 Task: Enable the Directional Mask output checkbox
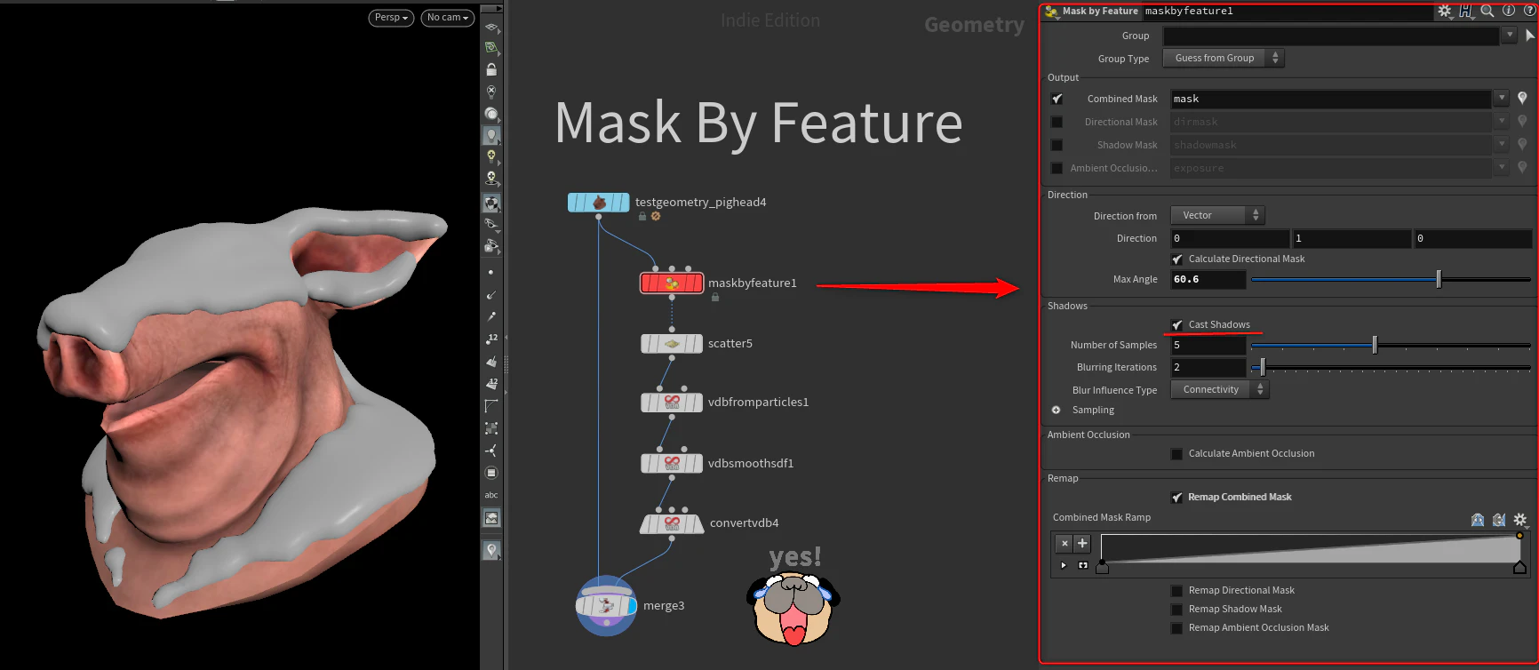1057,122
